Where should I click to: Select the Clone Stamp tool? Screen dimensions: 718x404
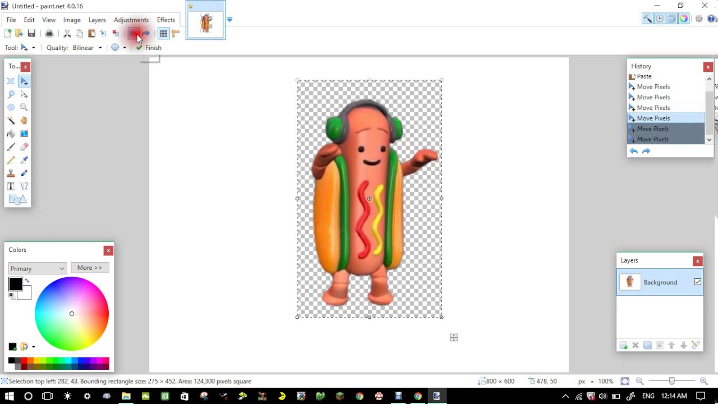point(11,173)
